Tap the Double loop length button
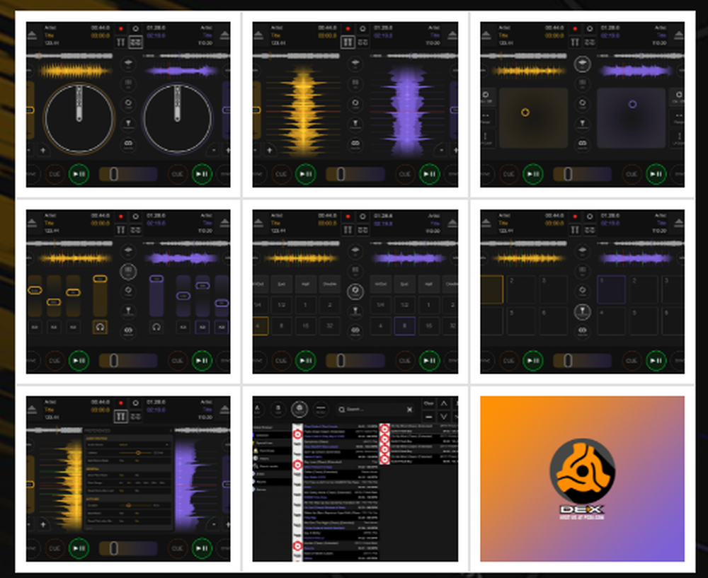Image resolution: width=708 pixels, height=578 pixels. click(329, 284)
